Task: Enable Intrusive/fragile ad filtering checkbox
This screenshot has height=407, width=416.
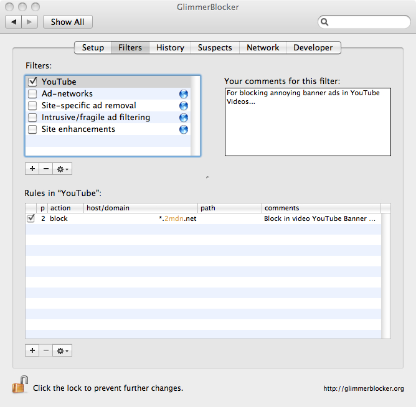Action: tap(32, 117)
